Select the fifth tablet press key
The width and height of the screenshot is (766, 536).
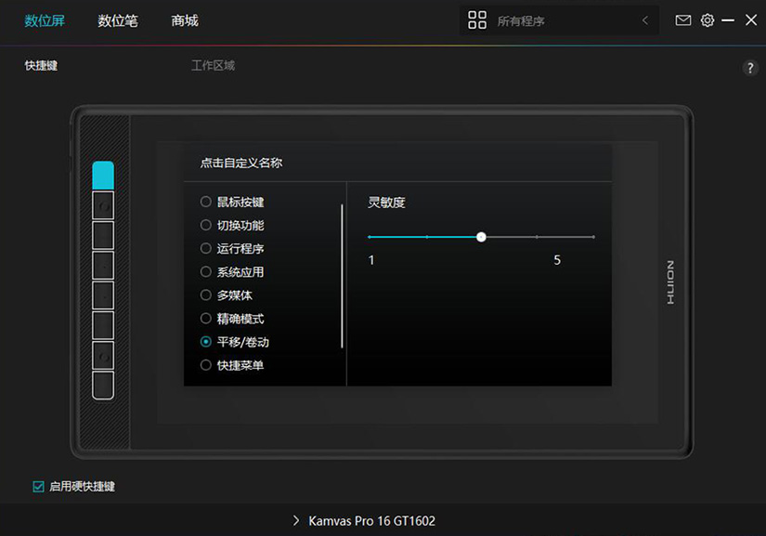coord(103,295)
